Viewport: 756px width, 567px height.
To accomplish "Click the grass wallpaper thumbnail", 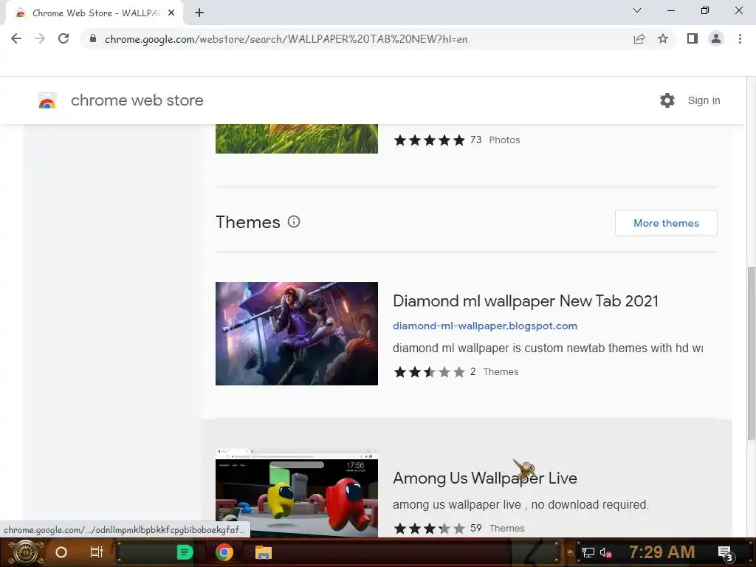I will tap(297, 139).
